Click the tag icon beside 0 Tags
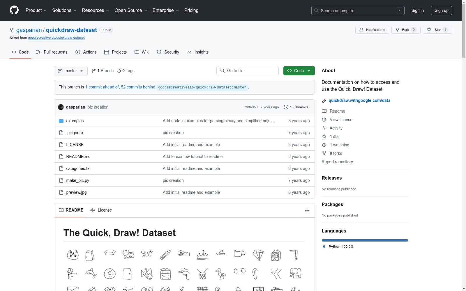This screenshot has height=291, width=466. point(119,71)
